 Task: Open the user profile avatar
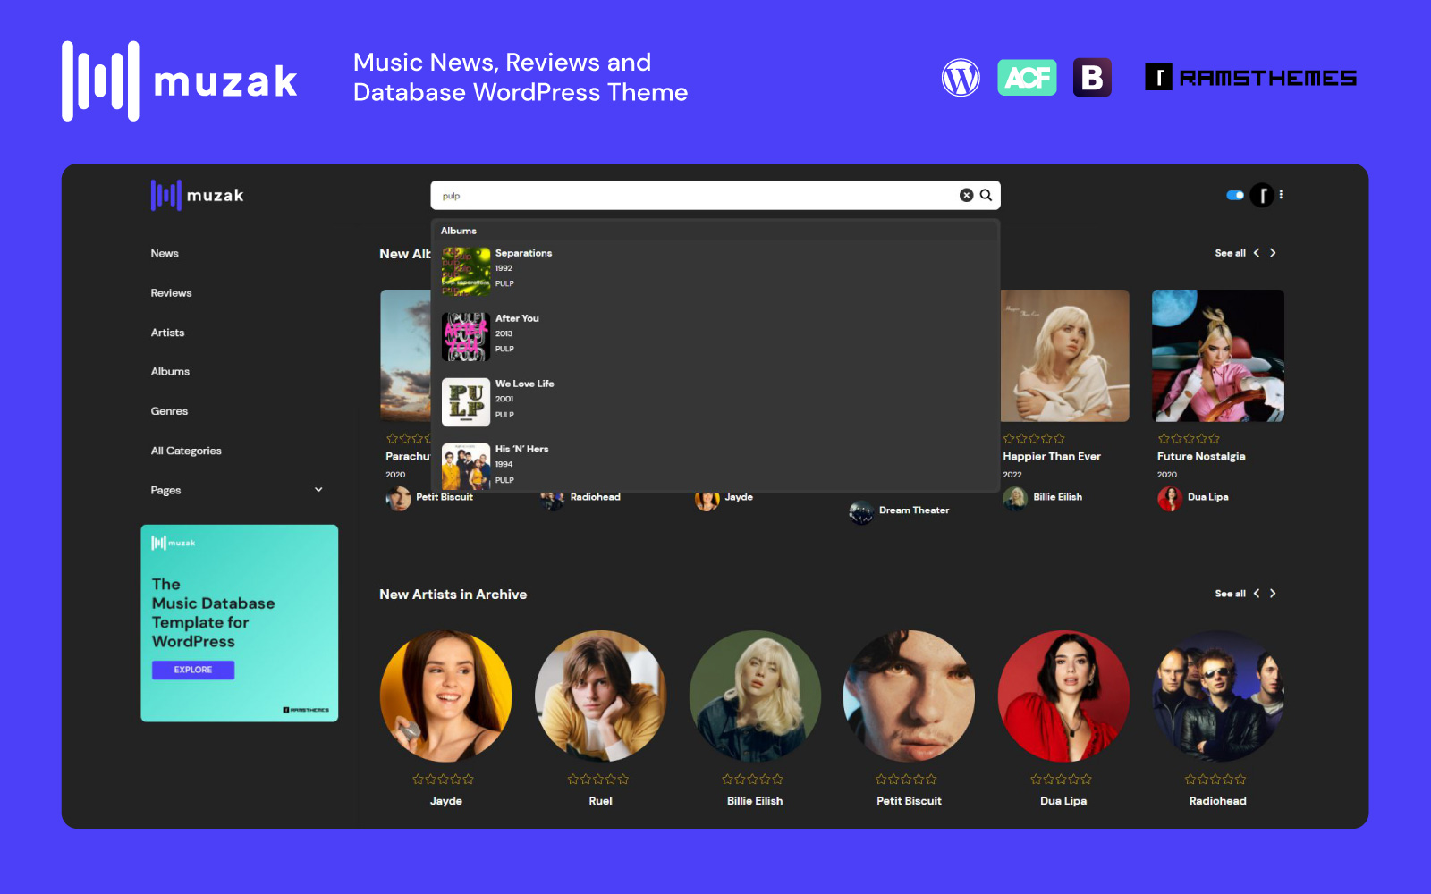click(x=1262, y=195)
